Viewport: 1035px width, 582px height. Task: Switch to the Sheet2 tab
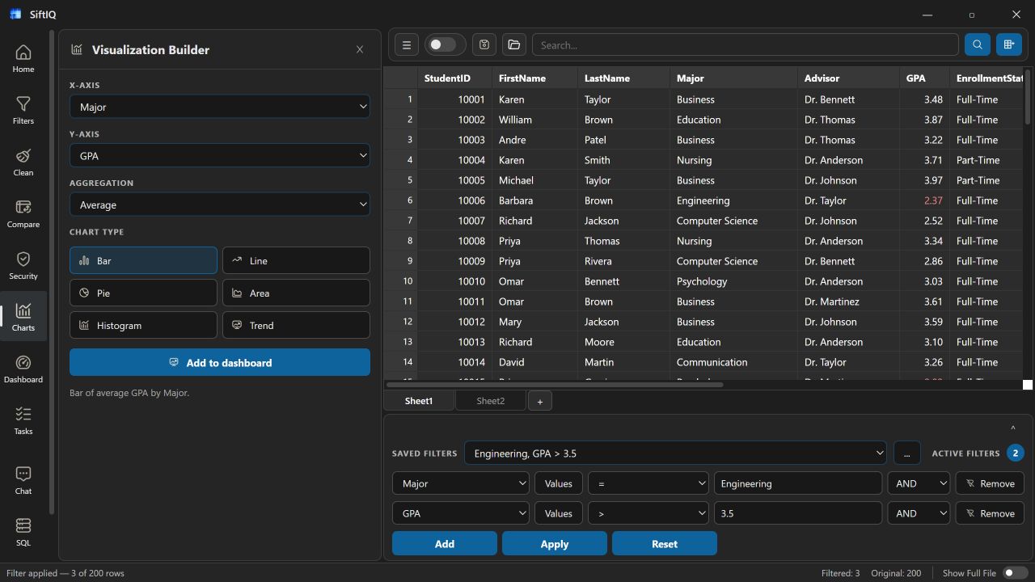click(x=490, y=401)
